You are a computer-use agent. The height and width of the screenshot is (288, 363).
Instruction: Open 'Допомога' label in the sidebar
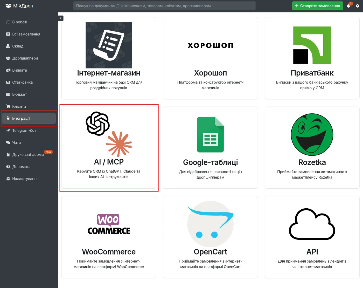point(21,167)
